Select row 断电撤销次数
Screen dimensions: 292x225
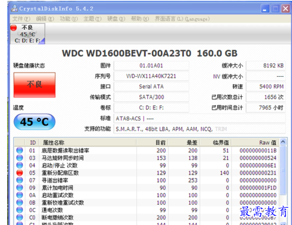click(x=147, y=217)
